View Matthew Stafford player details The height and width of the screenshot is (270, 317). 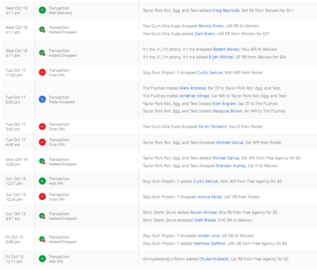209,243
